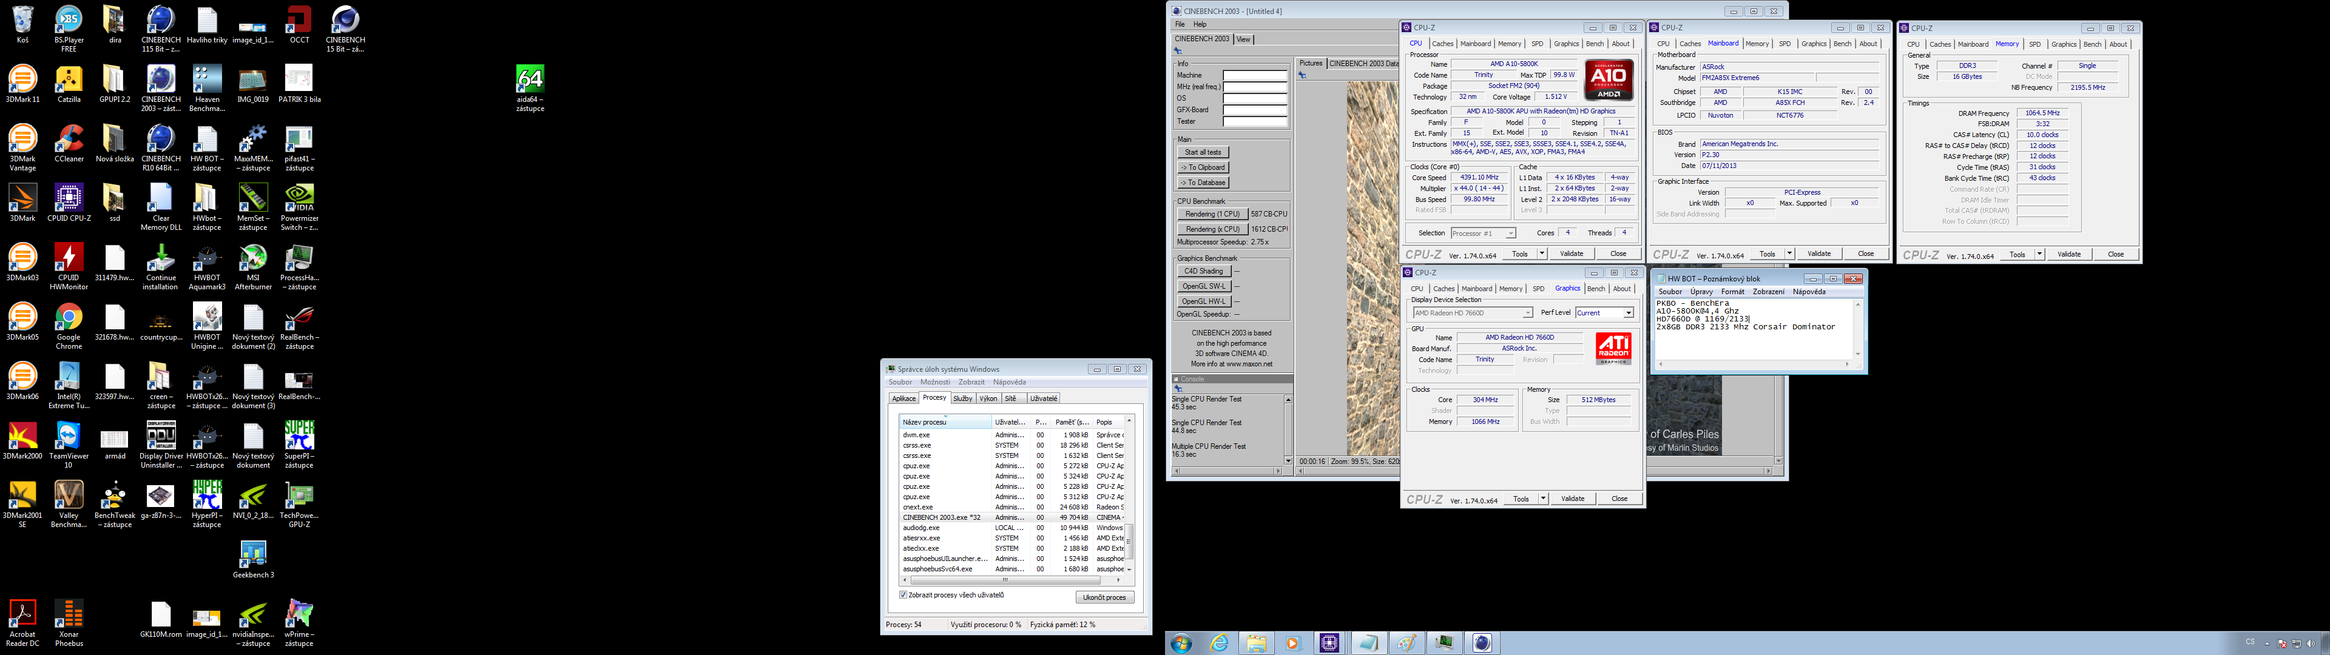
Task: Open the Geekbench 3 desktop icon
Action: (x=253, y=560)
